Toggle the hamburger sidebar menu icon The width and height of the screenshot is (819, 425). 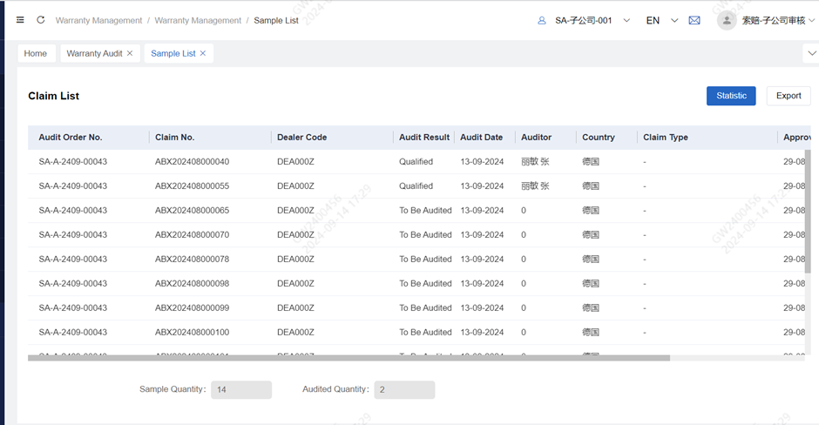click(x=20, y=20)
